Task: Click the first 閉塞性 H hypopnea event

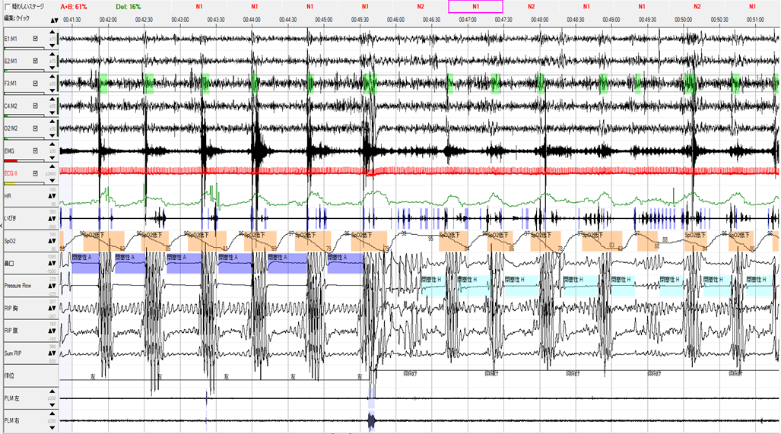Action: click(439, 280)
